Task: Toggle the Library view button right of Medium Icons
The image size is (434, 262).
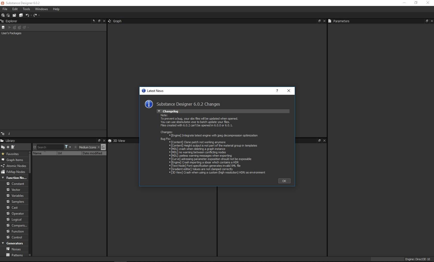Action: pyautogui.click(x=103, y=147)
